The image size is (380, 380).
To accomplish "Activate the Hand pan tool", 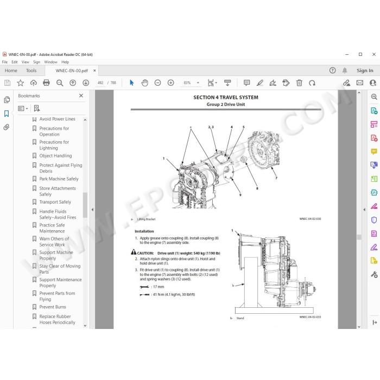I will coord(145,83).
